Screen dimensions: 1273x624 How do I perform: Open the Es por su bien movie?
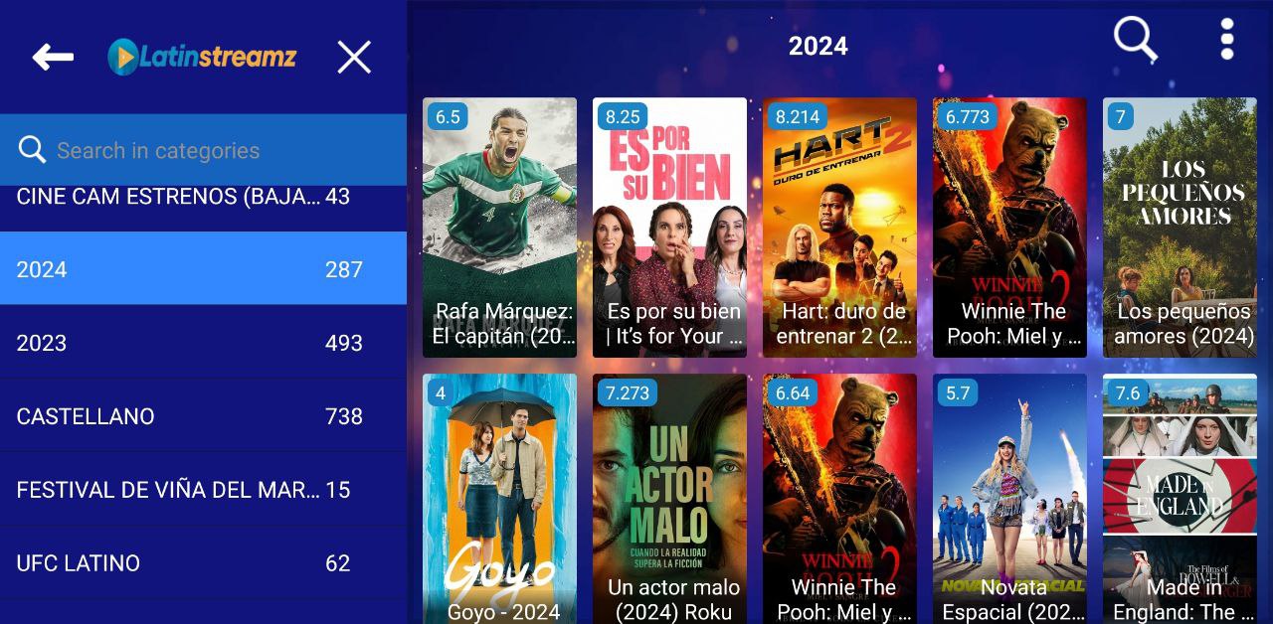coord(669,228)
